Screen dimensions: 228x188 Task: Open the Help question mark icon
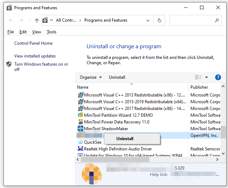218,77
